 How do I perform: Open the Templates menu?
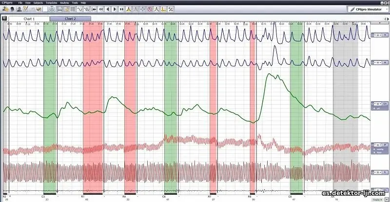[x=52, y=3]
